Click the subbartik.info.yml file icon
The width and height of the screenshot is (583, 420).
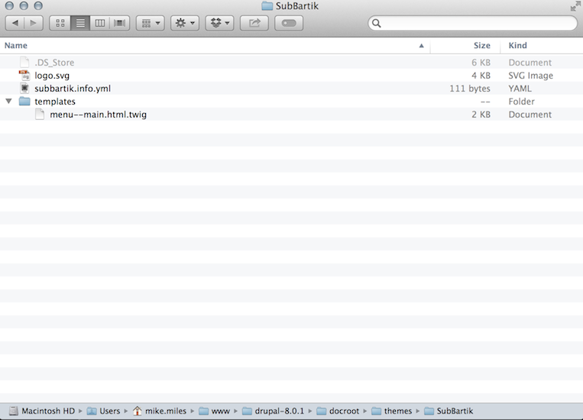coord(24,89)
